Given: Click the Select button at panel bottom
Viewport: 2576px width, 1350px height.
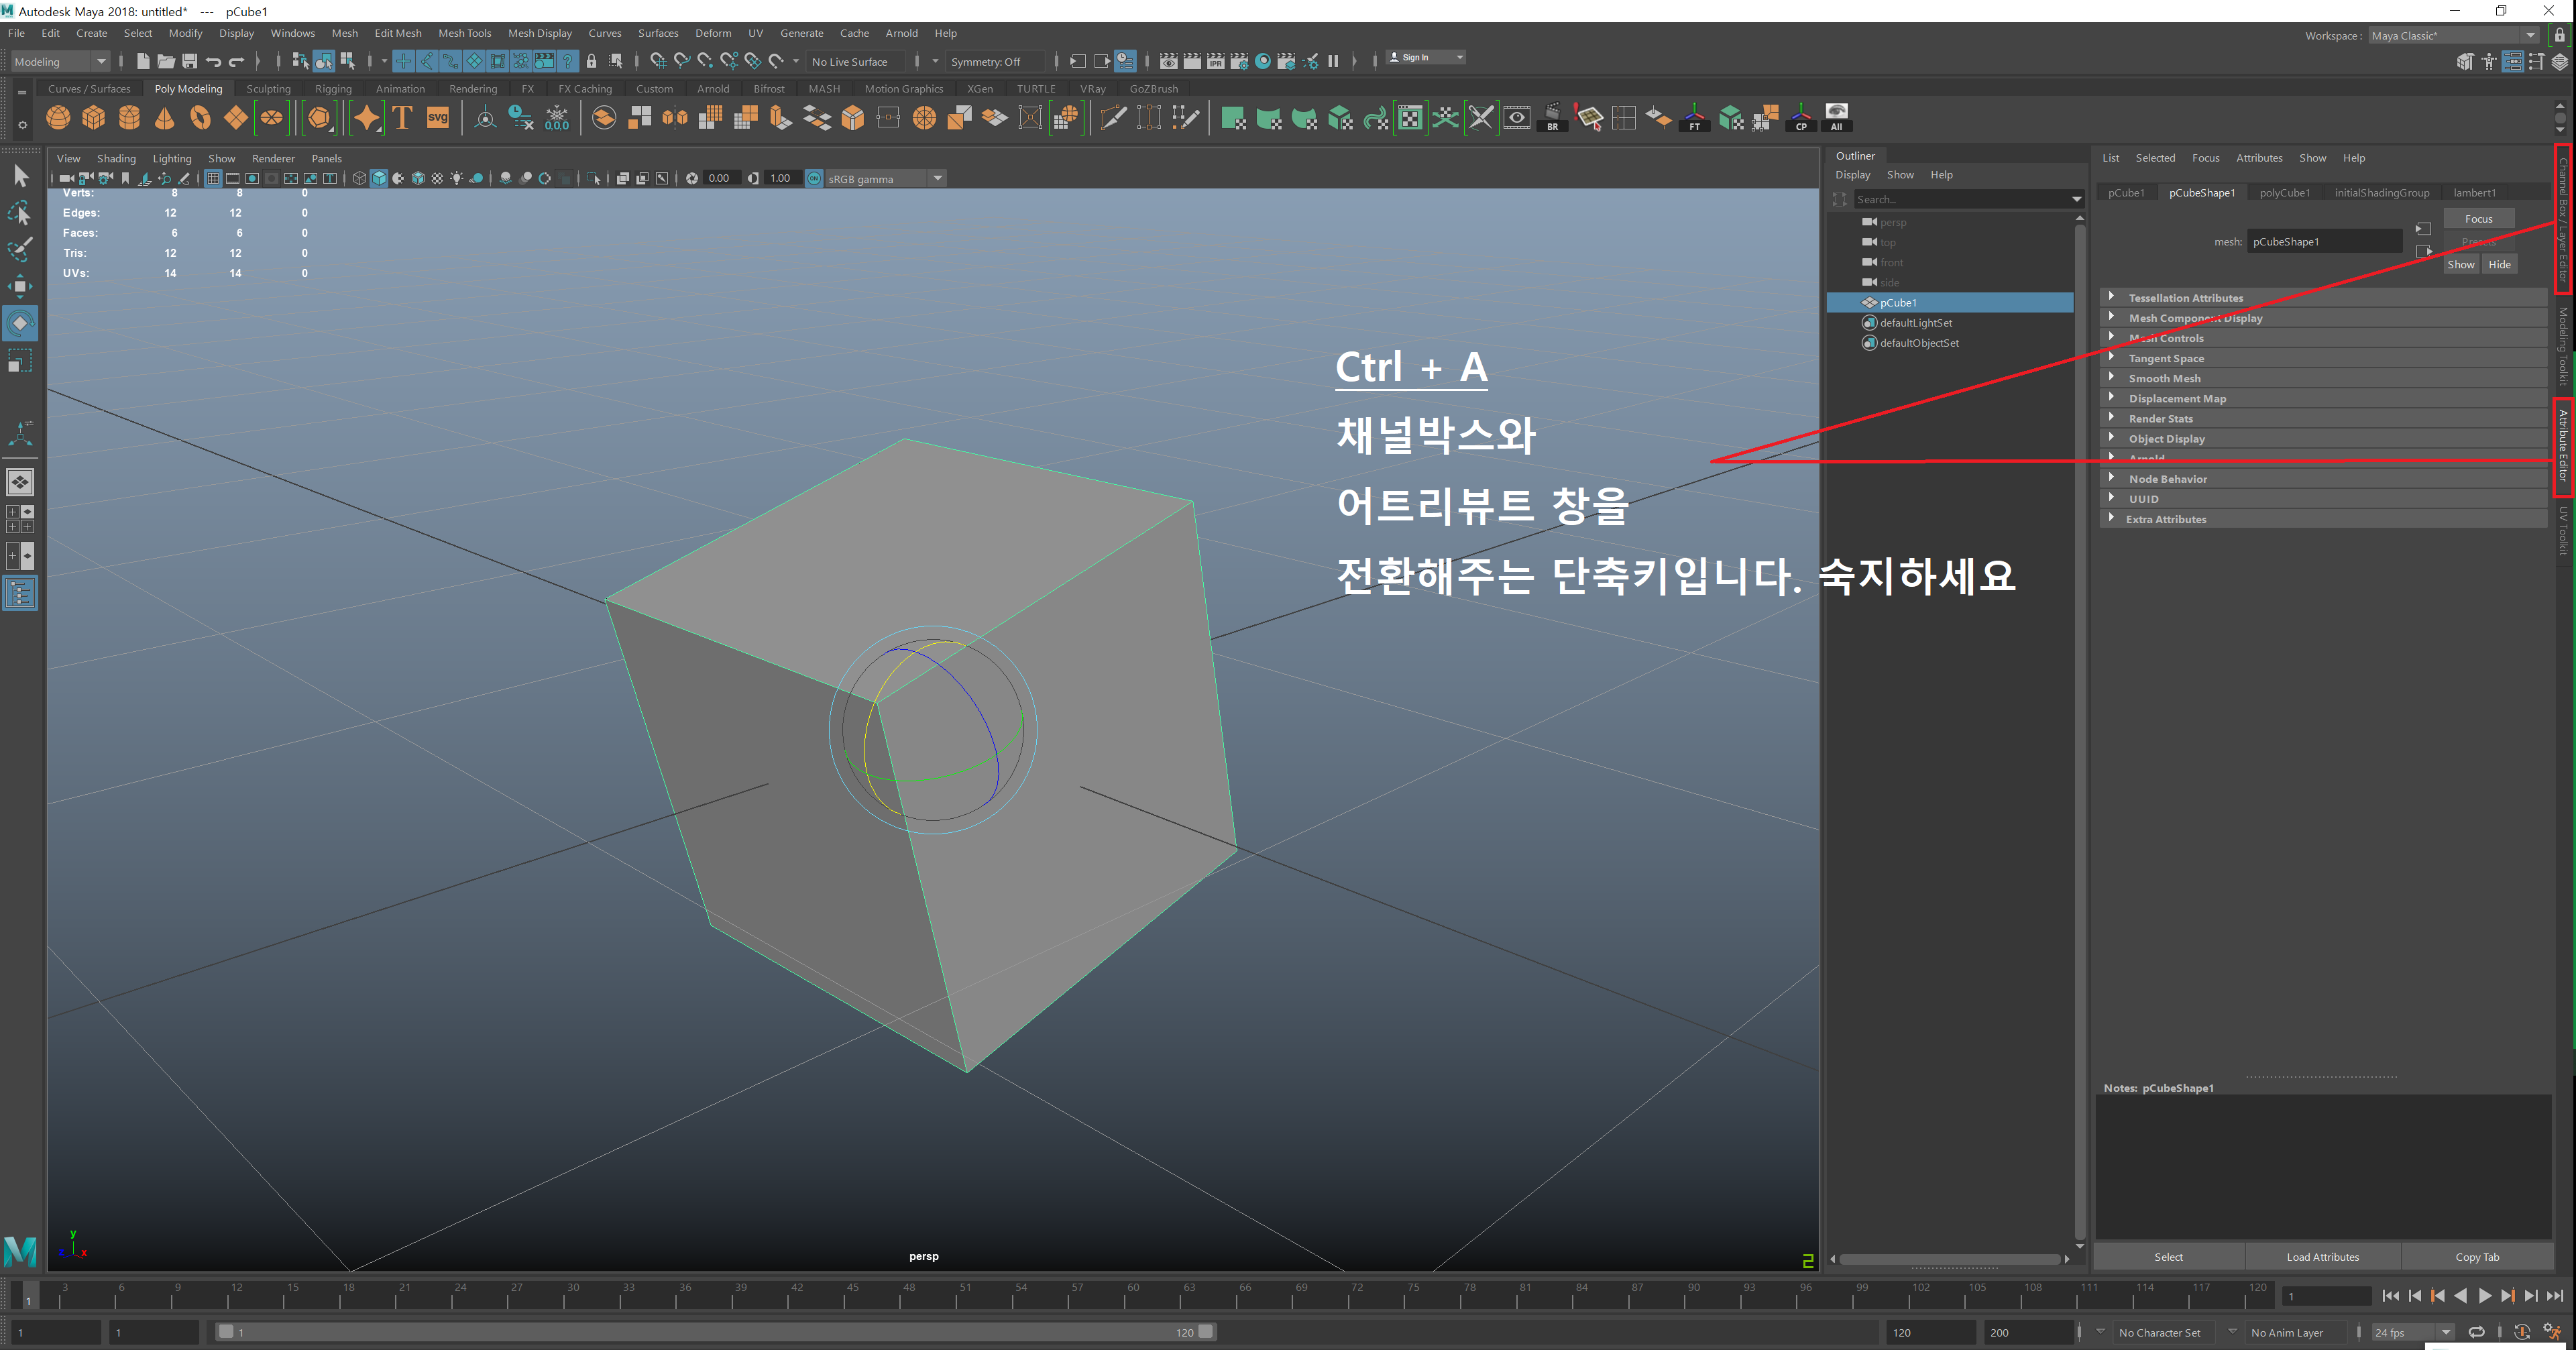Looking at the screenshot, I should point(2168,1256).
